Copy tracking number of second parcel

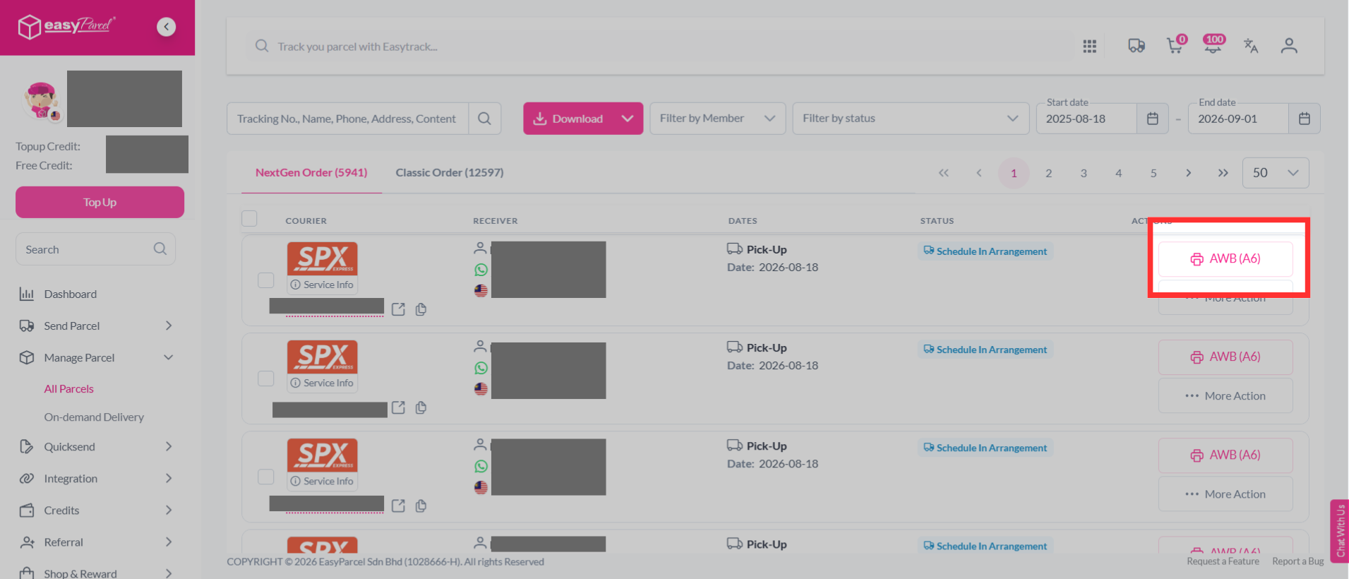pyautogui.click(x=421, y=407)
